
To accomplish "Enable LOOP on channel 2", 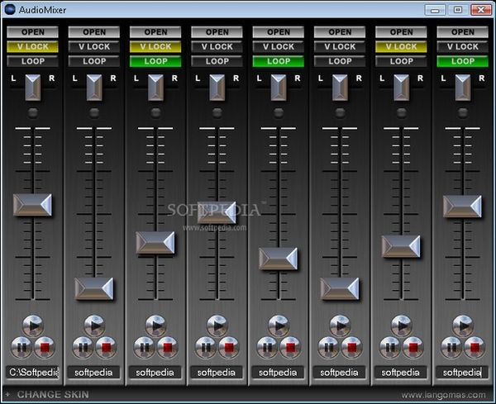I will tap(94, 61).
